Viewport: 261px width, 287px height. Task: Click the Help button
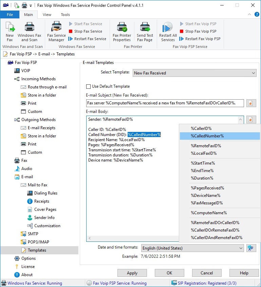pyautogui.click(x=244, y=273)
